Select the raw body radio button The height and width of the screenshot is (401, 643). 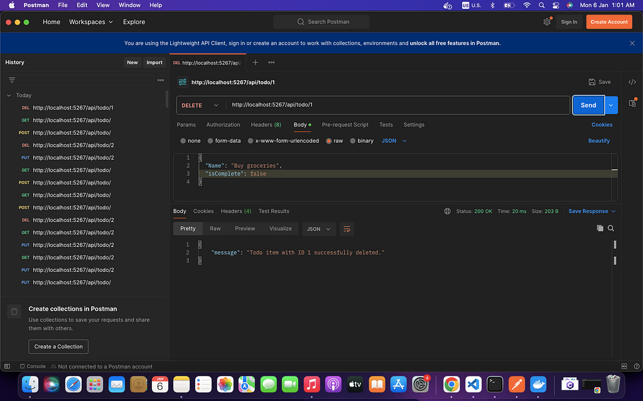click(x=328, y=141)
